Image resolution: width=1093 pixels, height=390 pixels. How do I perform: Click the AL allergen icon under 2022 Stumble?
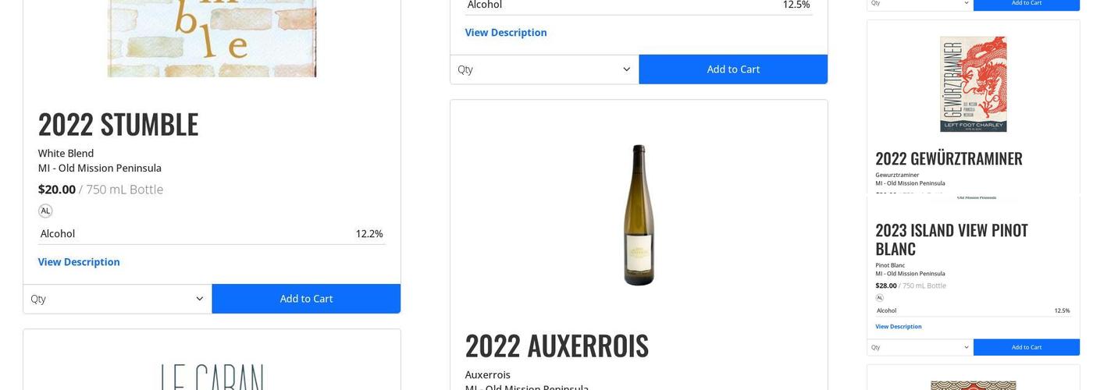click(x=45, y=211)
